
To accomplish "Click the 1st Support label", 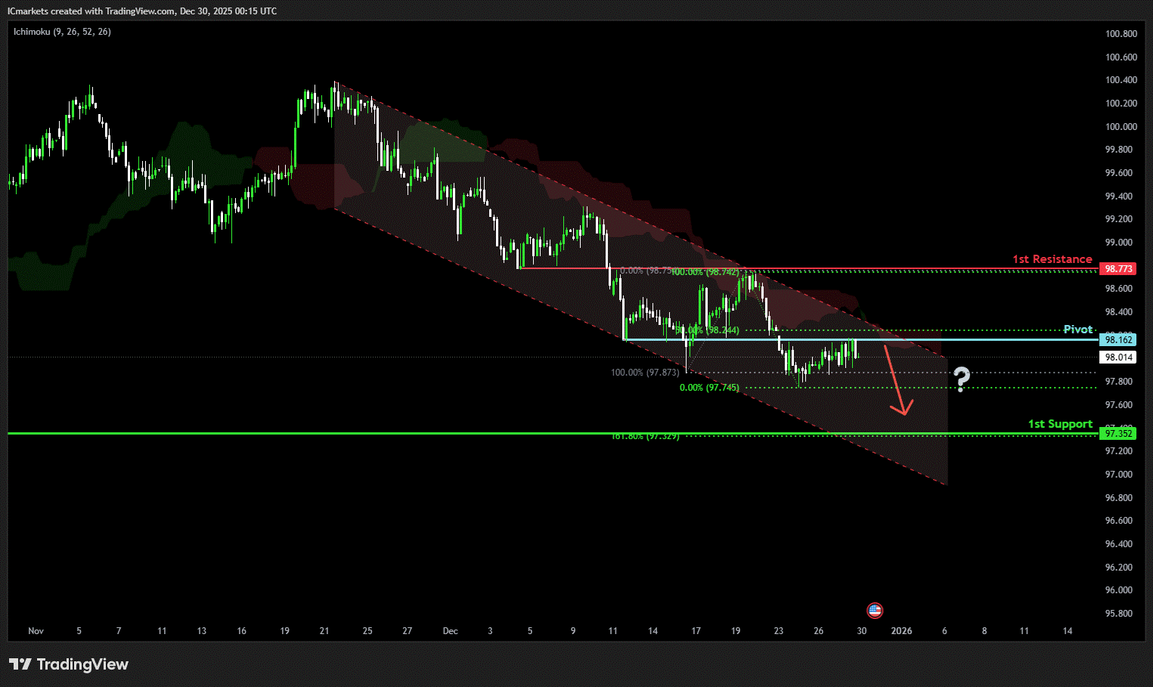I will click(1060, 424).
